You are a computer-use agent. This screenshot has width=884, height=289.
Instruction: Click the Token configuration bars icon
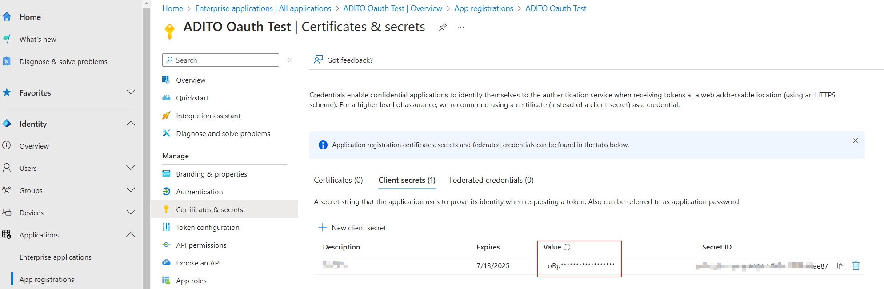tap(166, 227)
